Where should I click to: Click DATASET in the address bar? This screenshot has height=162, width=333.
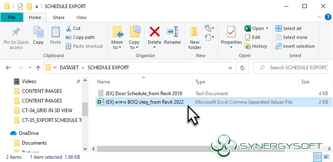coord(69,68)
